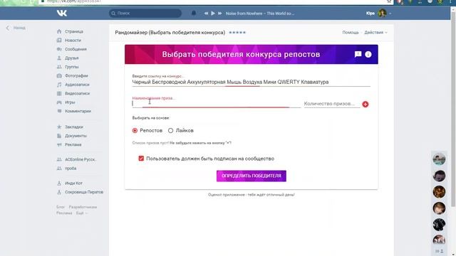Focus the Количество призов field

pos(331,104)
